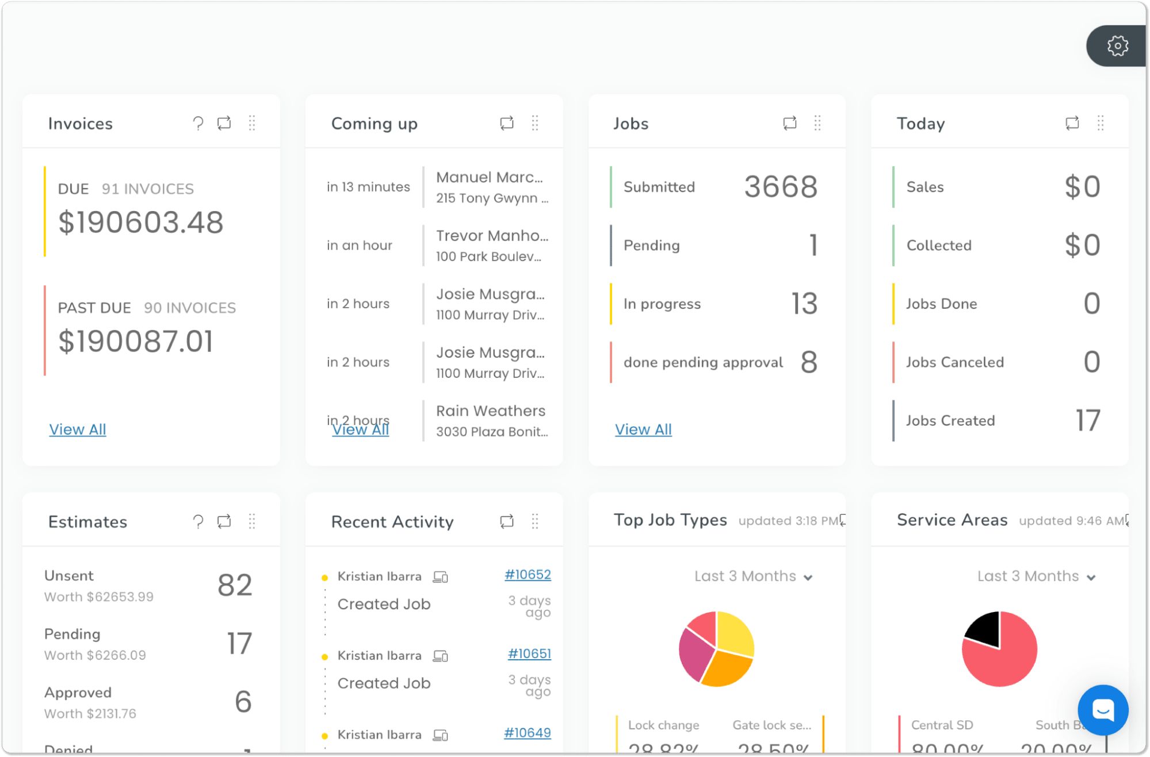Expand Service Areas Last 3 Months dropdown
1150x757 pixels.
point(1036,576)
